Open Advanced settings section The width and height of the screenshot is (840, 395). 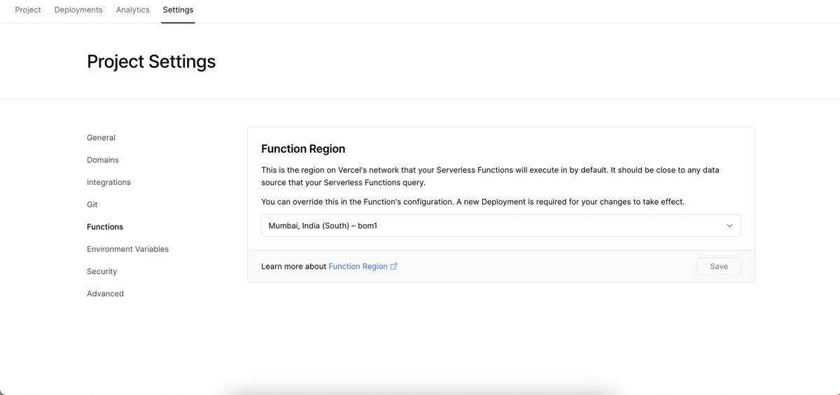[105, 293]
